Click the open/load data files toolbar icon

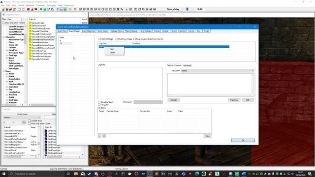(3, 9)
